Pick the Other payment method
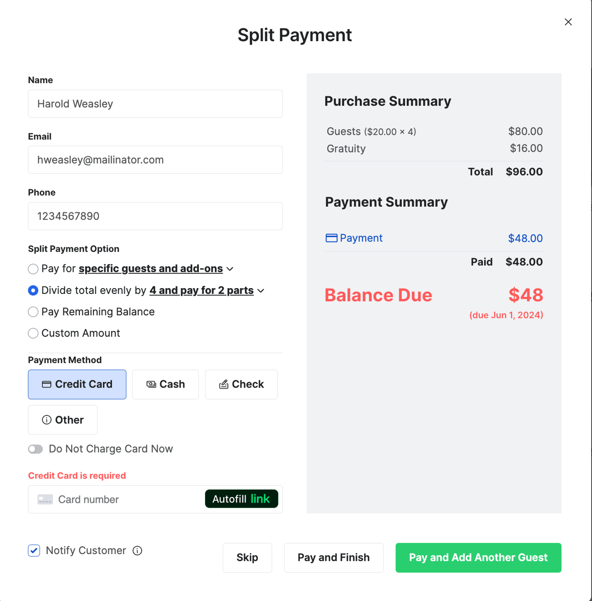 pyautogui.click(x=63, y=420)
